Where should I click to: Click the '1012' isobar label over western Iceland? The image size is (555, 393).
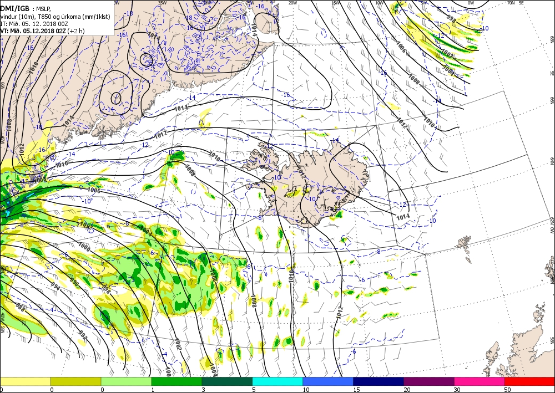coord(301,172)
